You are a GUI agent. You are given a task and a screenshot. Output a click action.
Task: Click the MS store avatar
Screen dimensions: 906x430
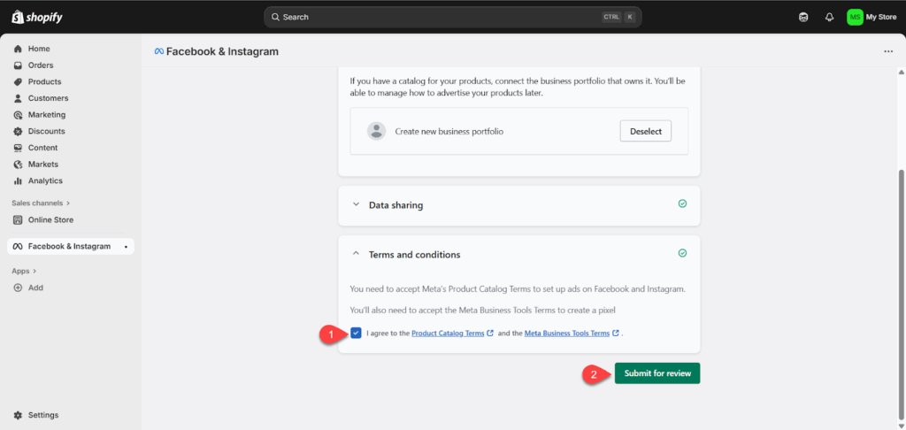point(855,17)
